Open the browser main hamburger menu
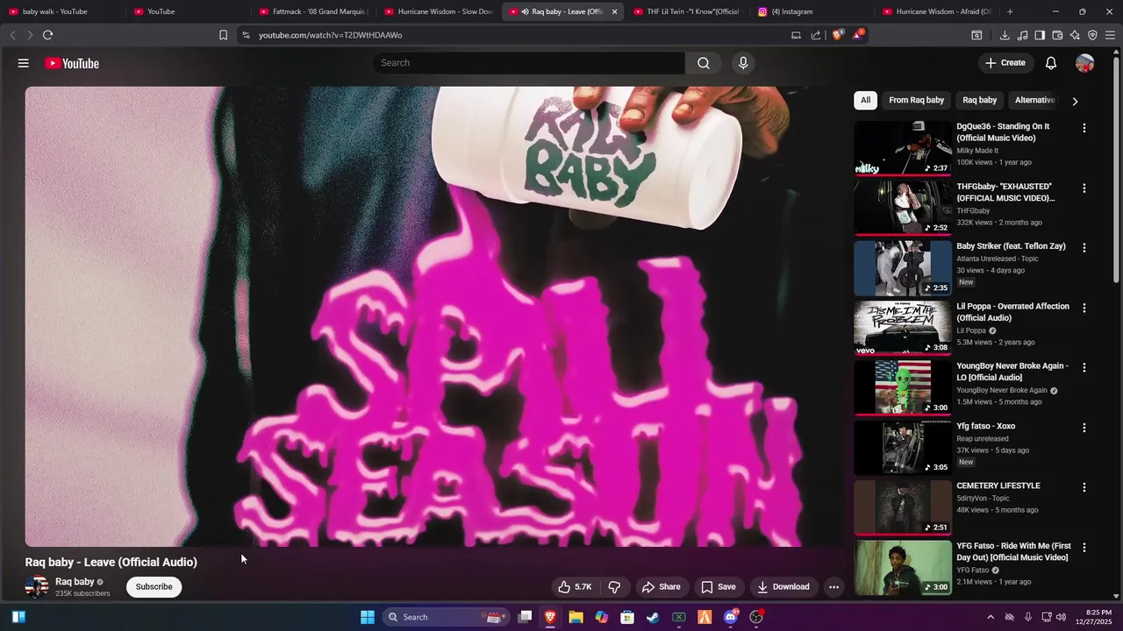The height and width of the screenshot is (631, 1123). [1111, 35]
